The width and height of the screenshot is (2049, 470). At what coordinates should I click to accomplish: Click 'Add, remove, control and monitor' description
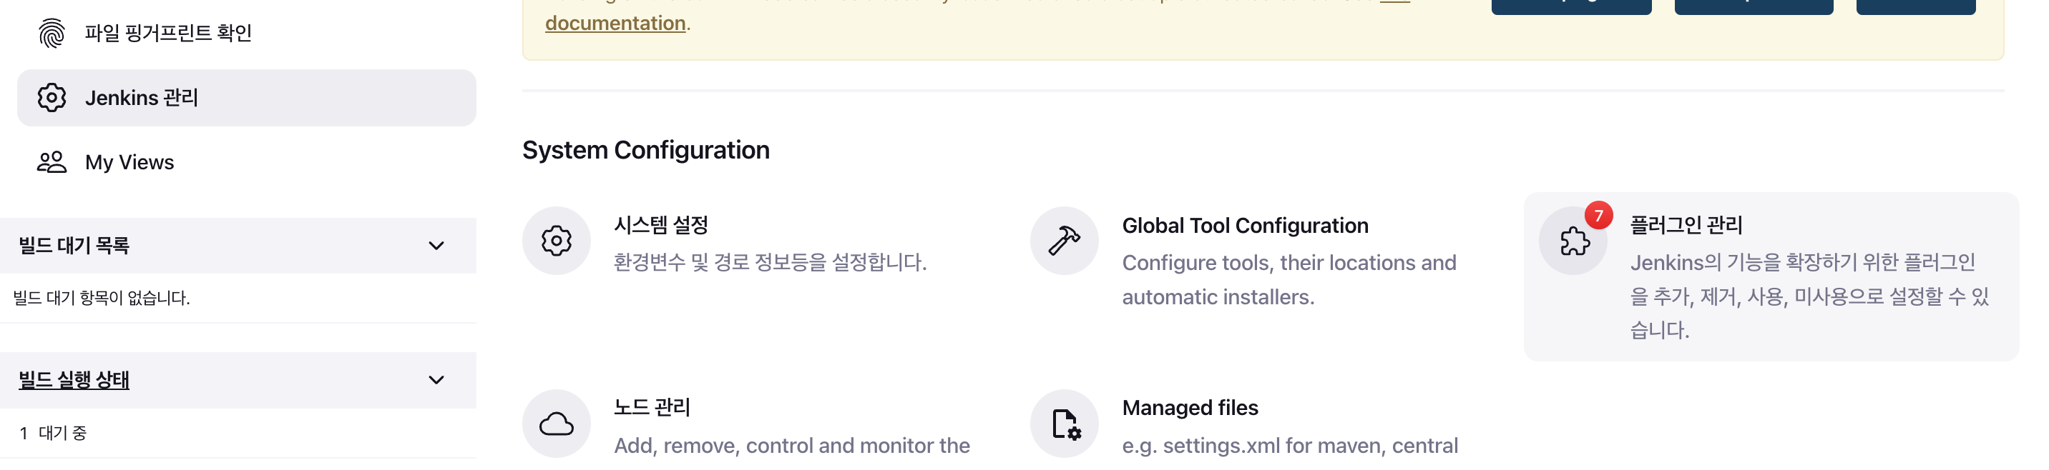tap(791, 446)
